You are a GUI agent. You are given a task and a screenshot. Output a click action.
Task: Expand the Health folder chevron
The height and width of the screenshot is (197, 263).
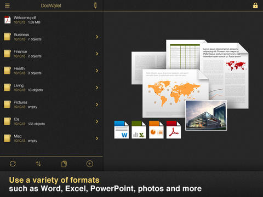coord(97,71)
